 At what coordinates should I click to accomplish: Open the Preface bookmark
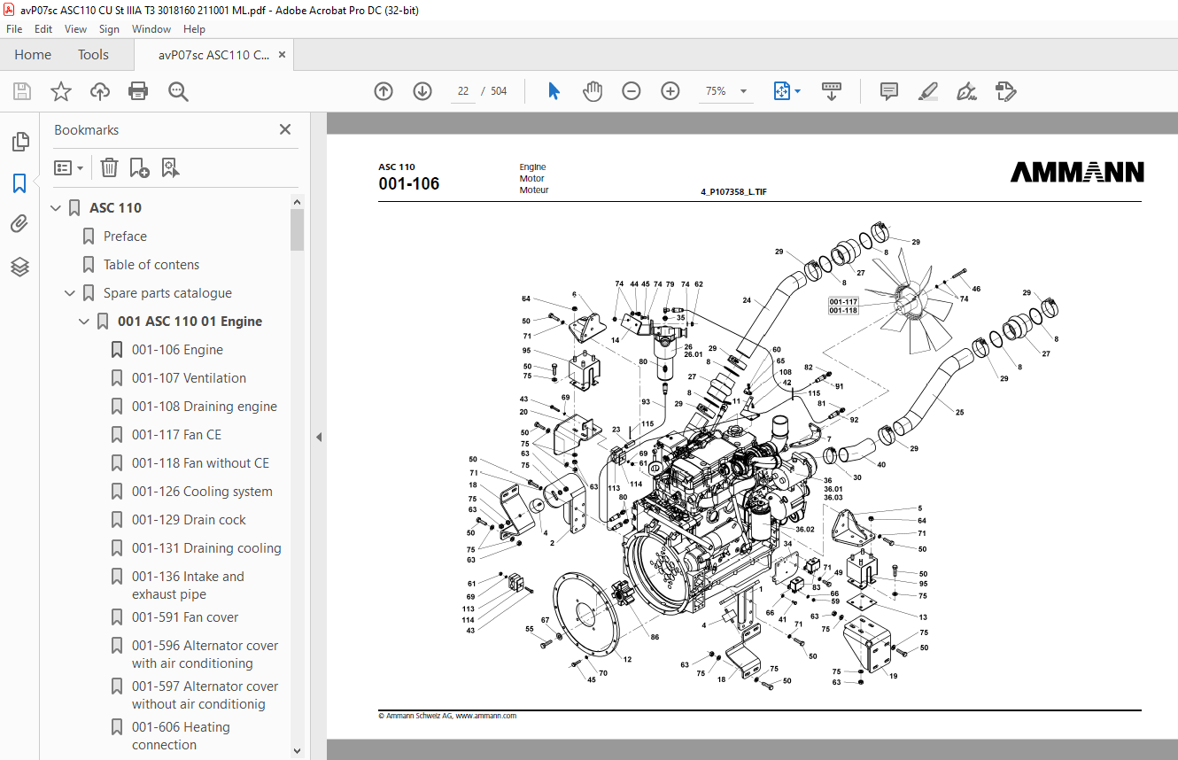tap(125, 237)
